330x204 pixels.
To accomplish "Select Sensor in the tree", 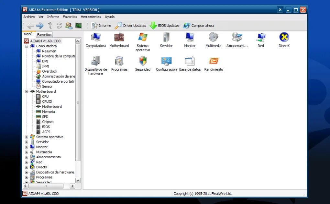I will pyautogui.click(x=47, y=87).
